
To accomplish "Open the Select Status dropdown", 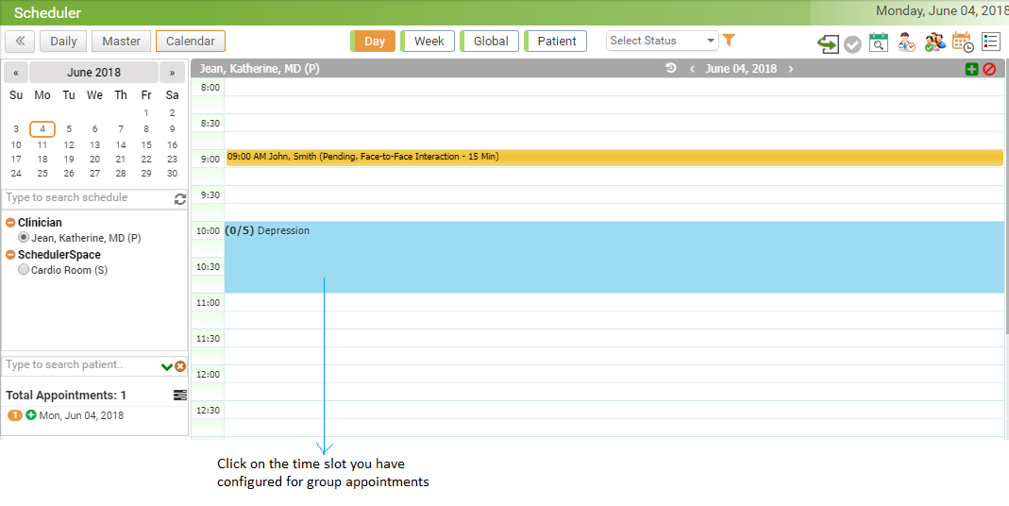I will (x=662, y=41).
